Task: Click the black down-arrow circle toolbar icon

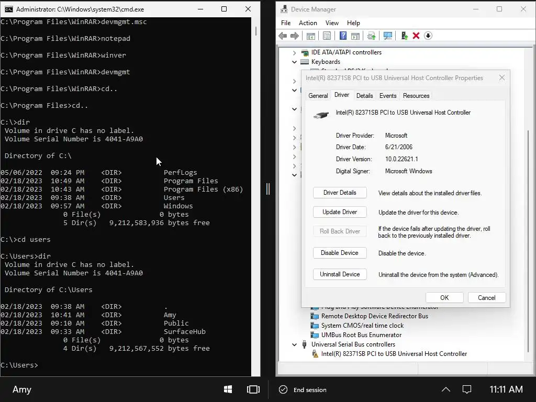Action: (x=428, y=36)
